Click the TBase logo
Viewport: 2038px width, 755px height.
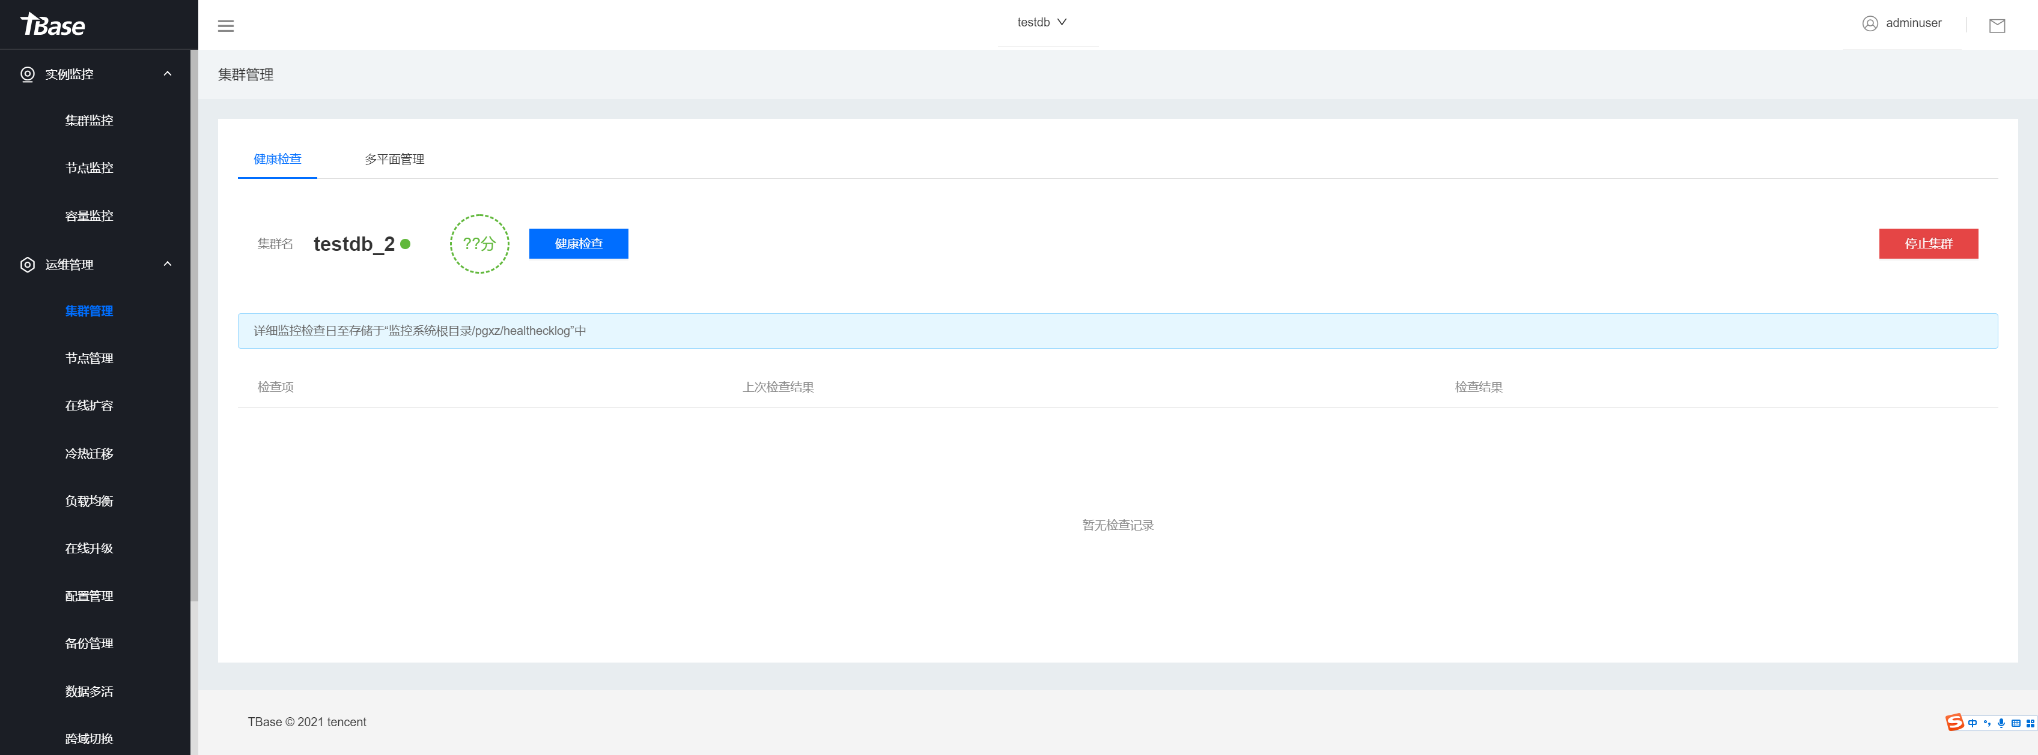point(53,25)
